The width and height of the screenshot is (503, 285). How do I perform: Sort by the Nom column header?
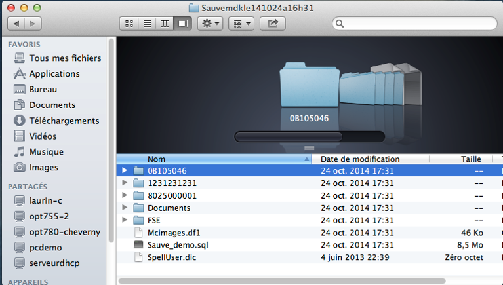click(210, 159)
